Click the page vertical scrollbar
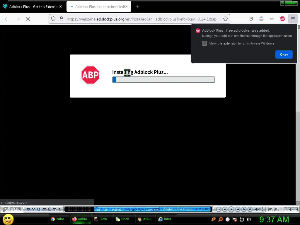This screenshot has height=225, width=300. [x=298, y=115]
